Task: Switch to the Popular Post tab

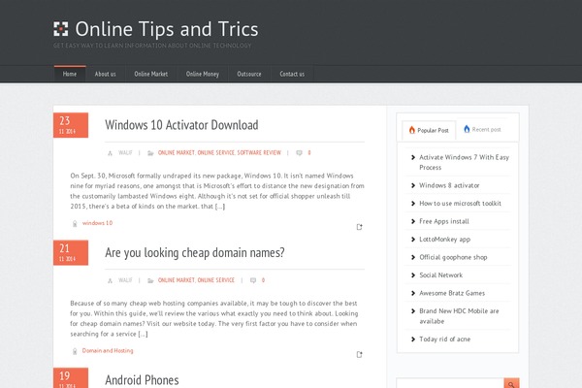Action: [429, 130]
